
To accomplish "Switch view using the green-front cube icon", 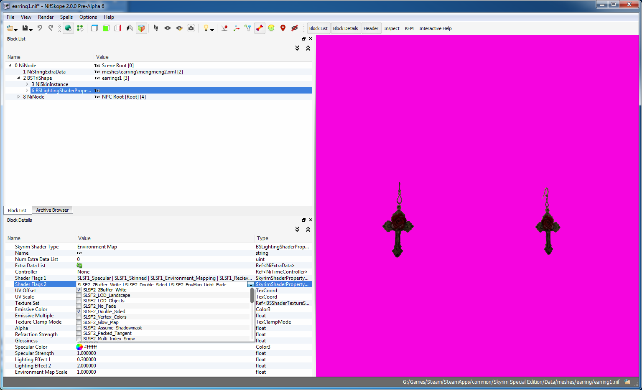I will (x=106, y=28).
